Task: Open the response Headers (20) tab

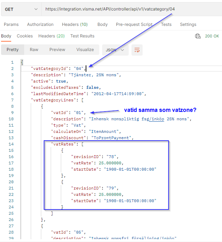Action: (51, 36)
